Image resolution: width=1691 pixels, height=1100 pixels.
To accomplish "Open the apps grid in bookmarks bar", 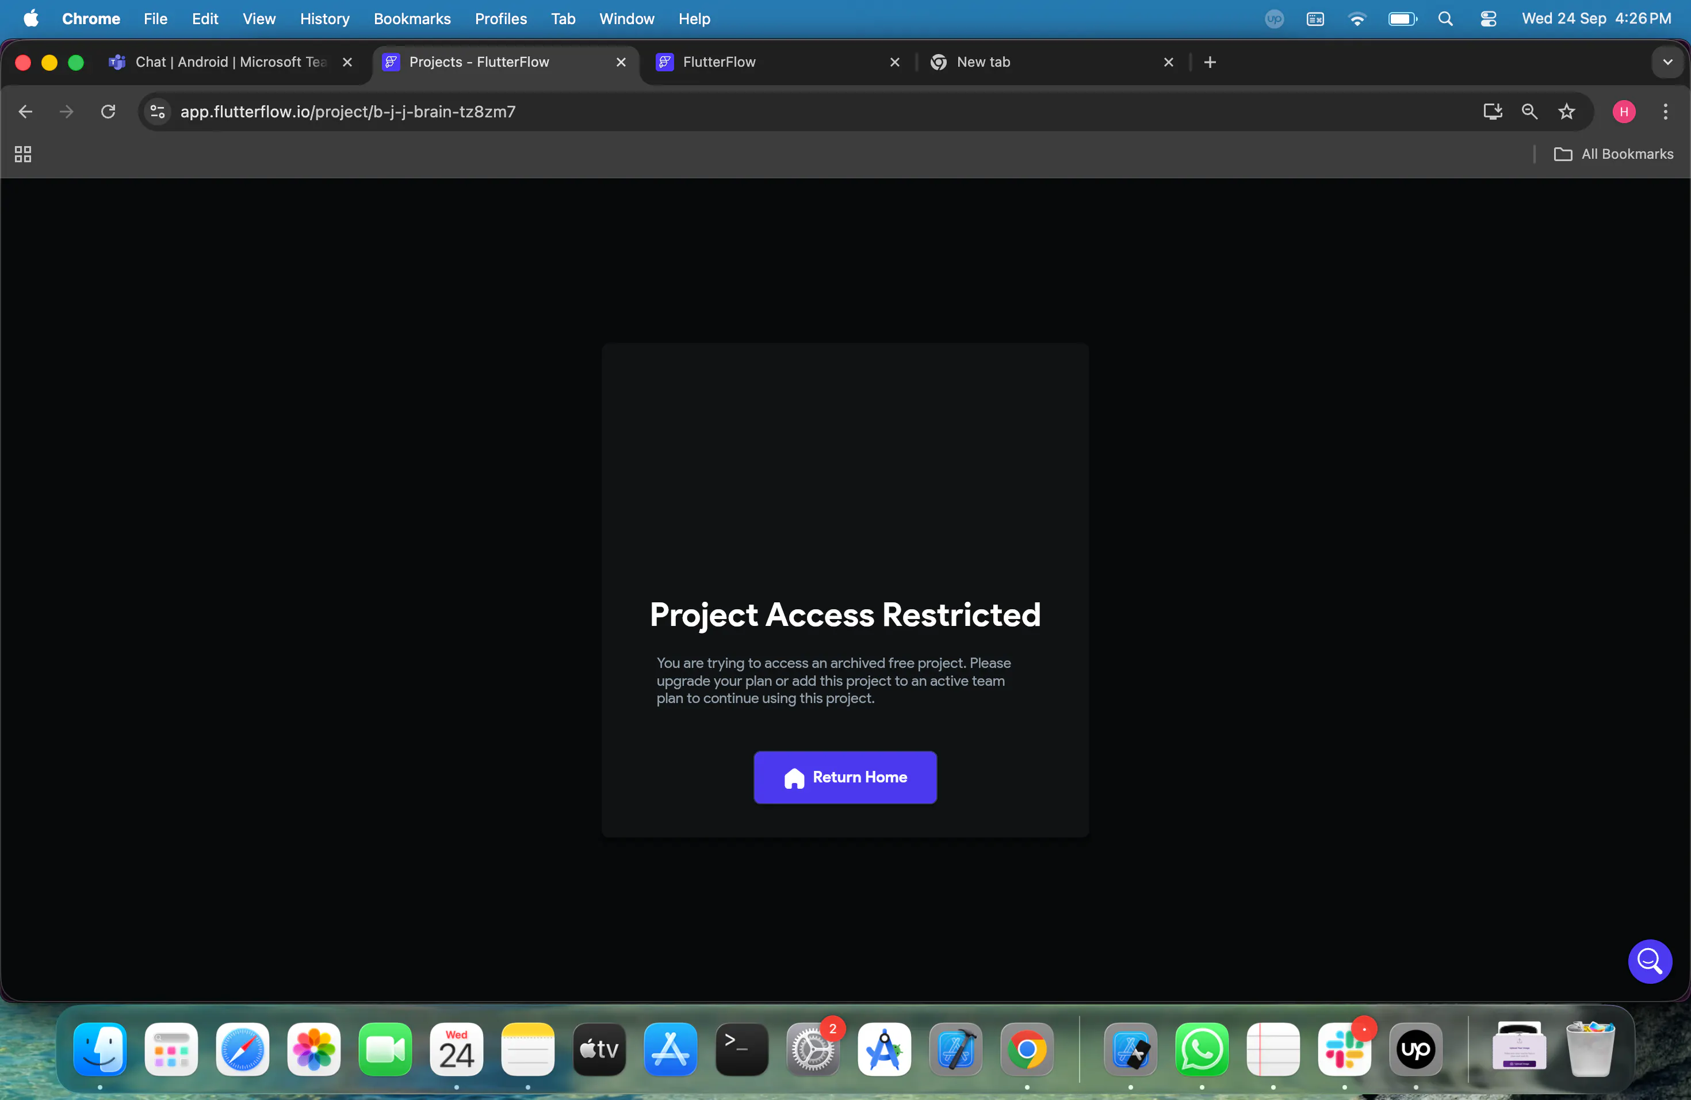I will point(23,154).
